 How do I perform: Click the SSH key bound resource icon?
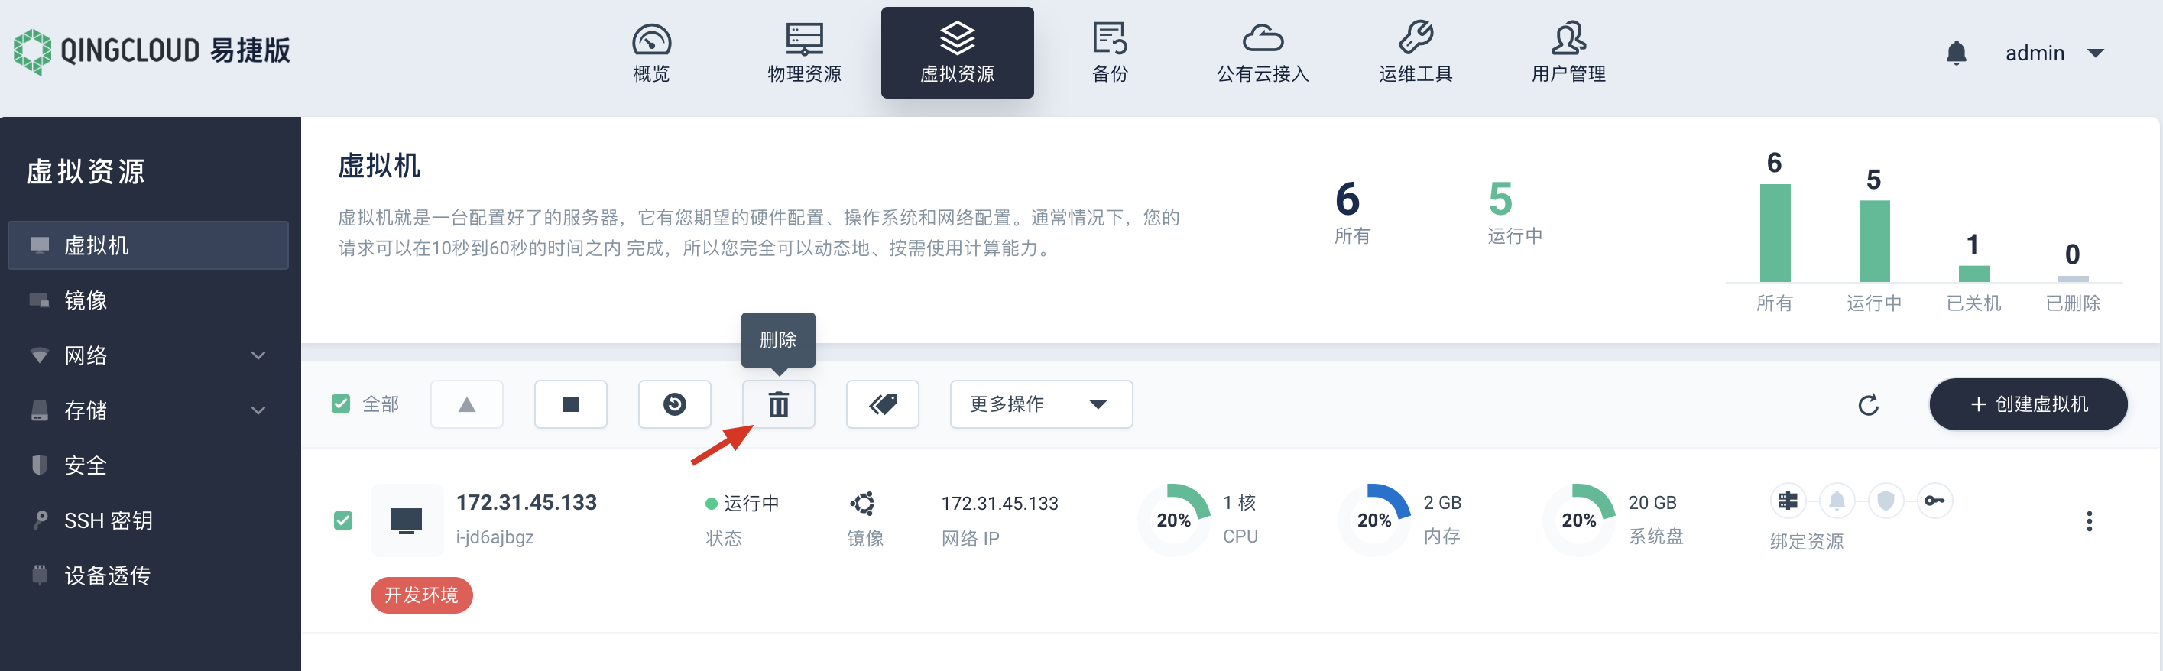pyautogui.click(x=1934, y=501)
